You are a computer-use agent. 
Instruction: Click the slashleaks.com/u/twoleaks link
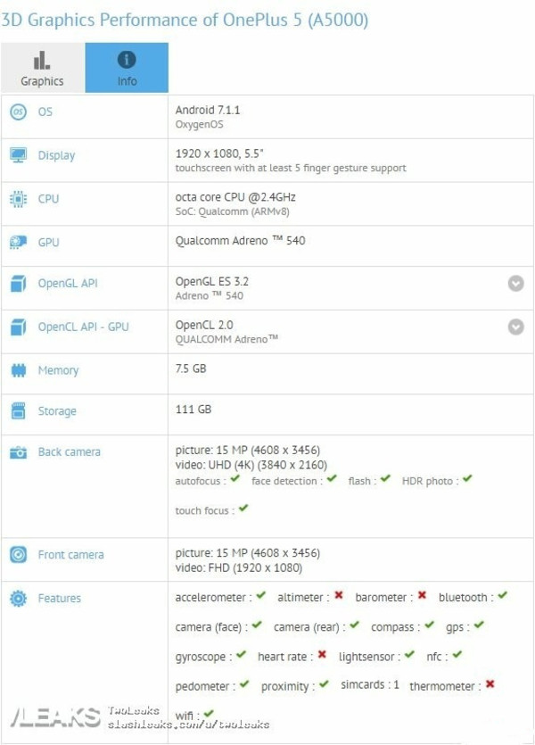188,724
